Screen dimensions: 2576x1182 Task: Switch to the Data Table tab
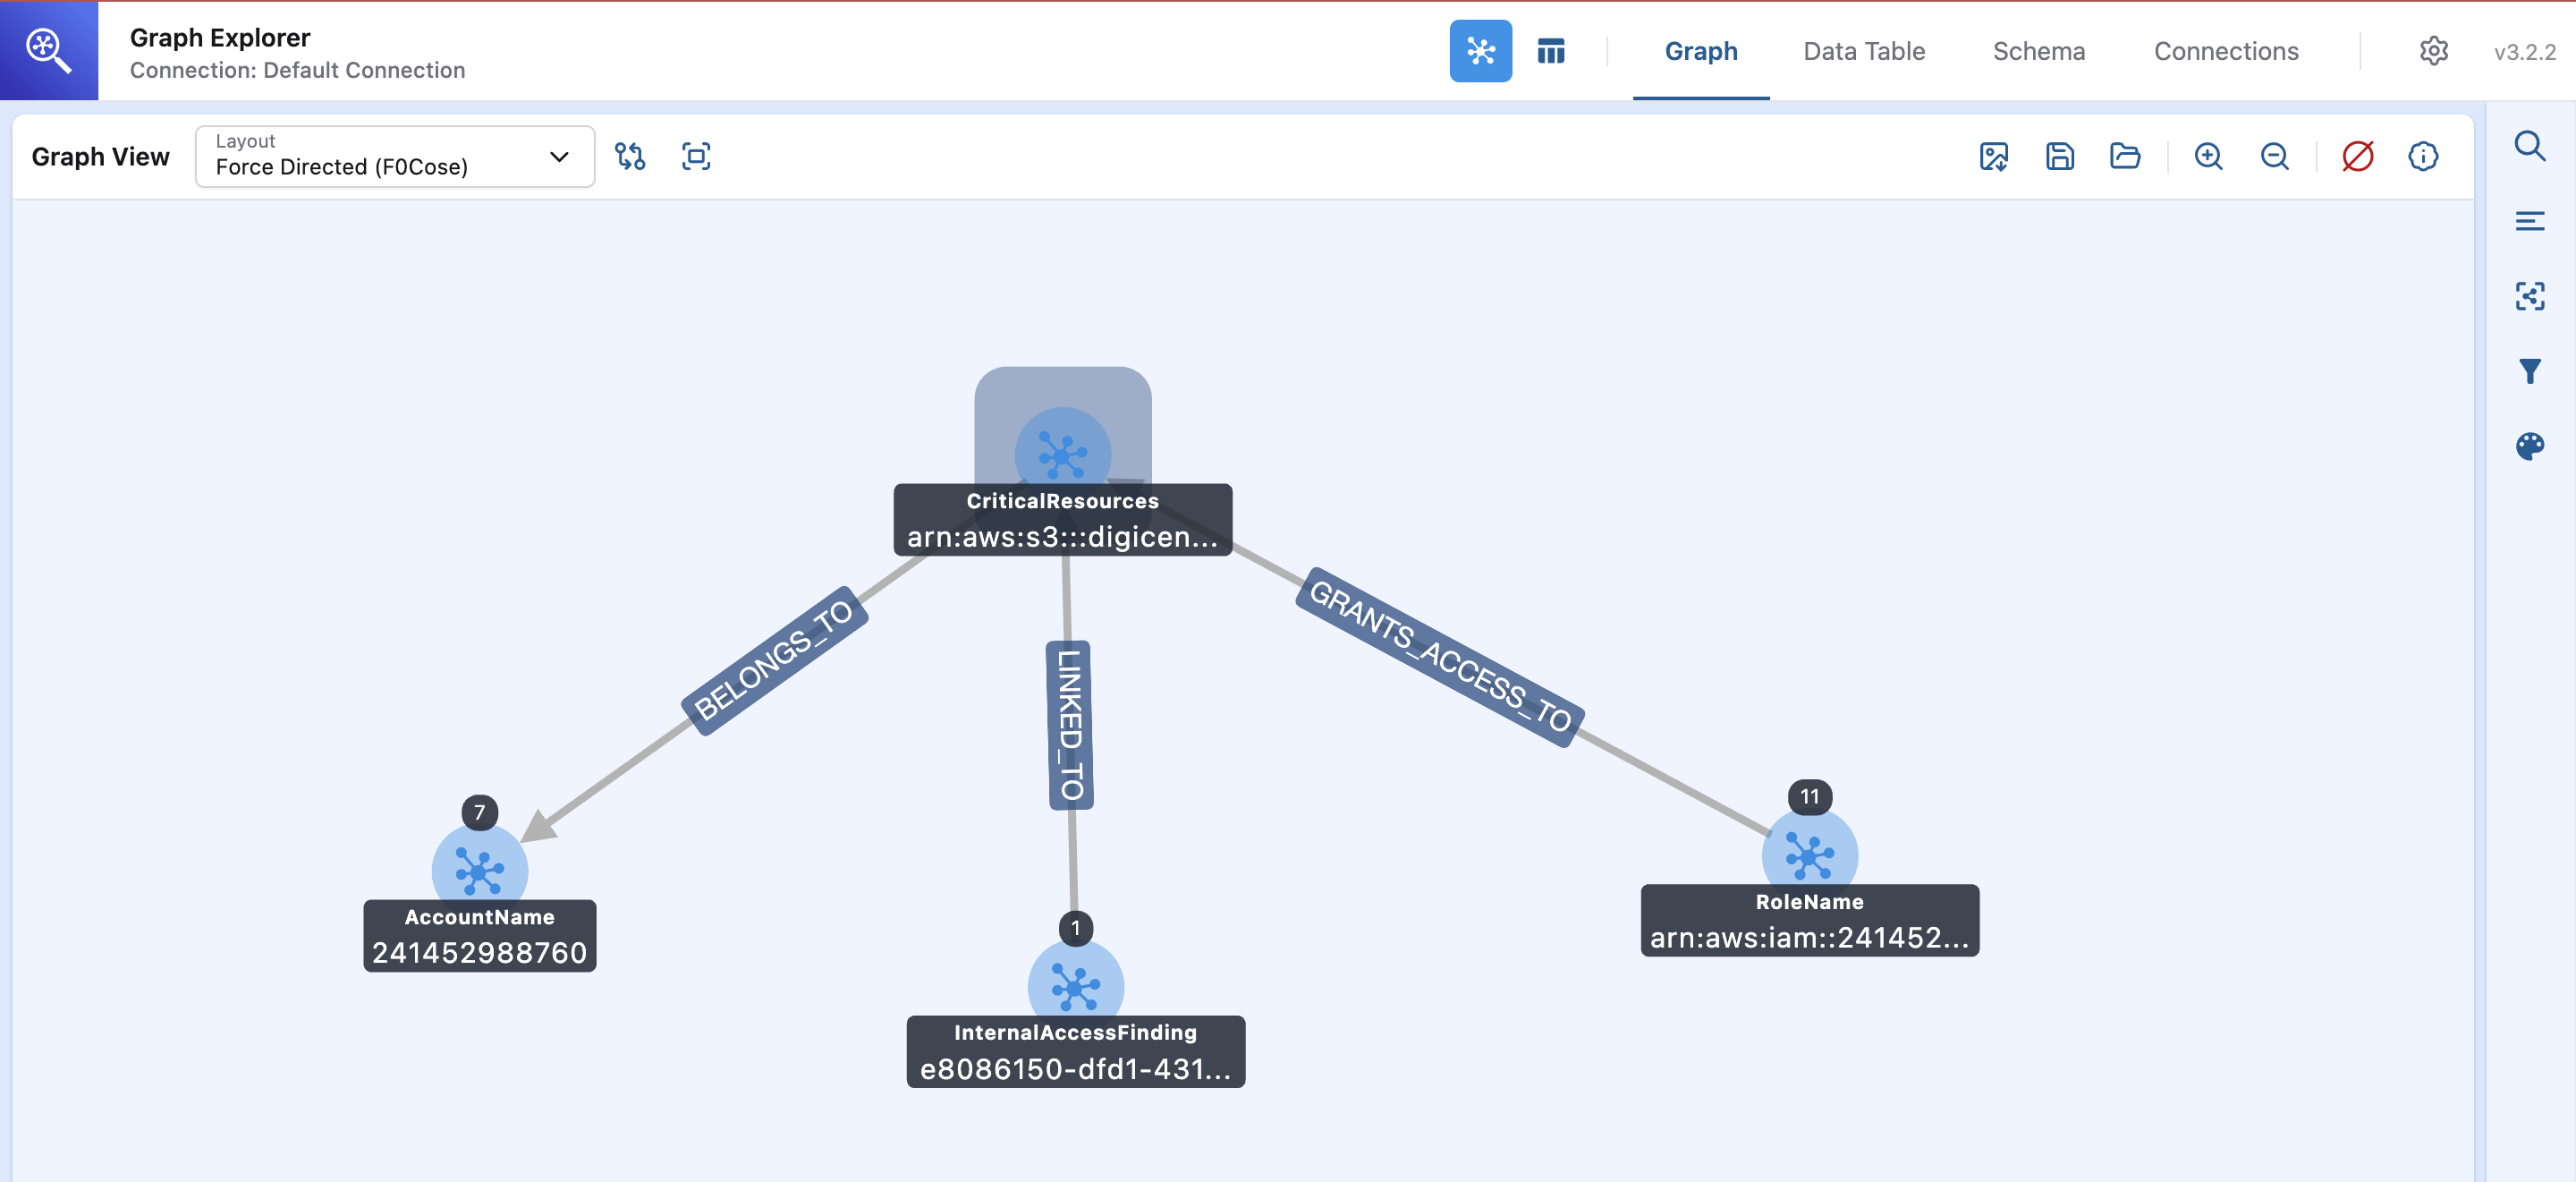[x=1864, y=51]
